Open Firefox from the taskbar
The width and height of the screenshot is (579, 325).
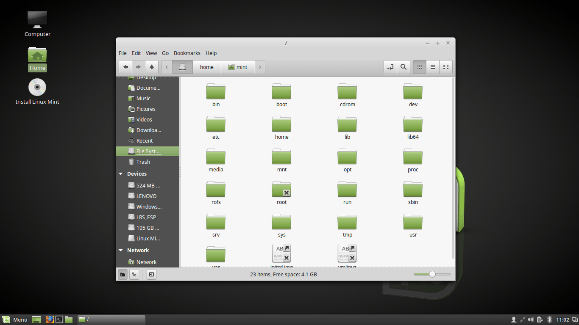pyautogui.click(x=50, y=319)
